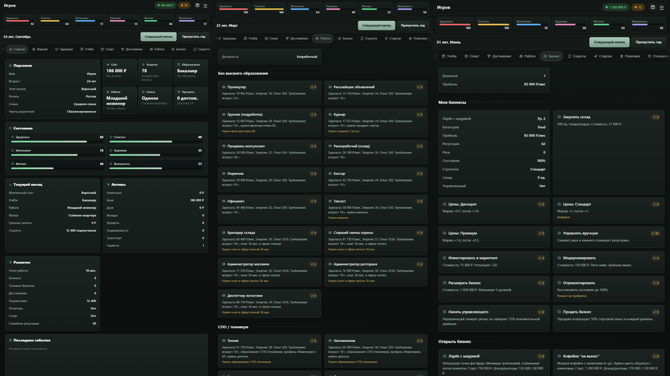Click star icon beside the Развитие heading
Image resolution: width=670 pixels, height=376 pixels.
coord(10,263)
